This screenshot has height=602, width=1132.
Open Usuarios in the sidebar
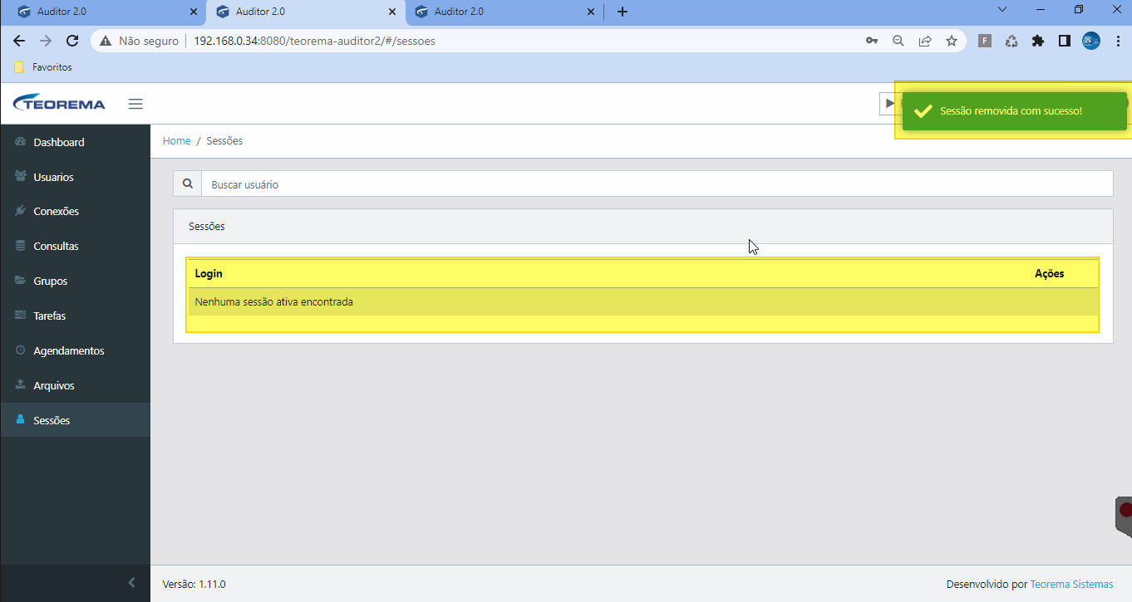click(x=75, y=177)
